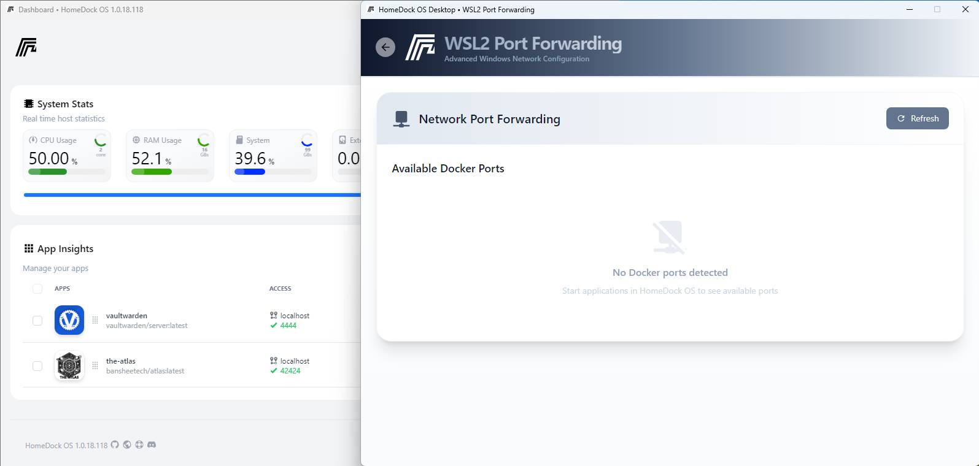This screenshot has height=466, width=979.
Task: Click the vaultwarden app icon
Action: 69,320
